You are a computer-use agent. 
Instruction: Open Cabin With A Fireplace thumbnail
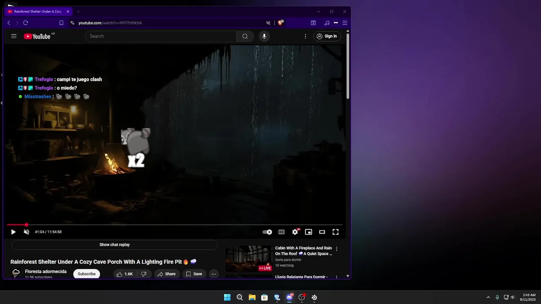(x=249, y=258)
